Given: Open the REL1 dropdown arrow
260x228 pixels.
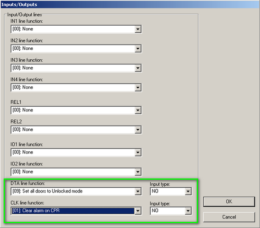Looking at the screenshot, I should [x=138, y=110].
